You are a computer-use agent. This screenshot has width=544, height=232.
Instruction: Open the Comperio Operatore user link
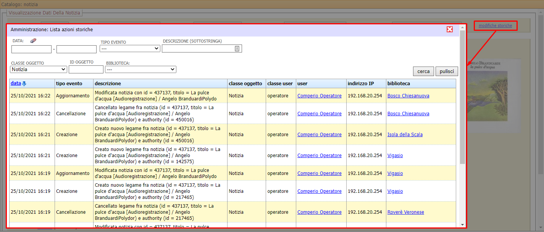(319, 95)
